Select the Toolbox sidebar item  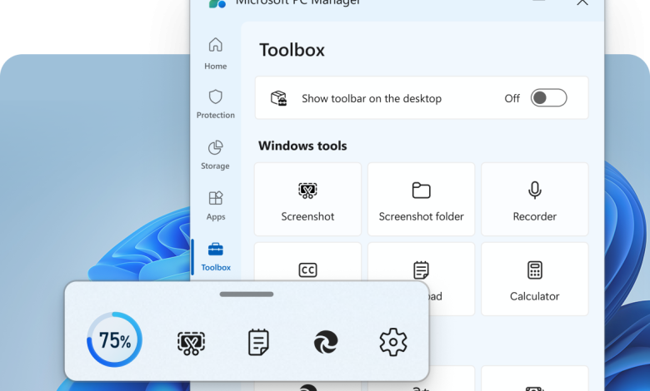pos(216,257)
